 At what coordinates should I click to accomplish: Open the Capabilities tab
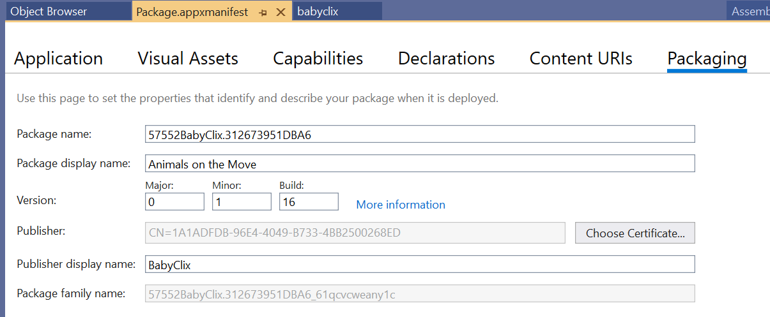[x=318, y=59]
